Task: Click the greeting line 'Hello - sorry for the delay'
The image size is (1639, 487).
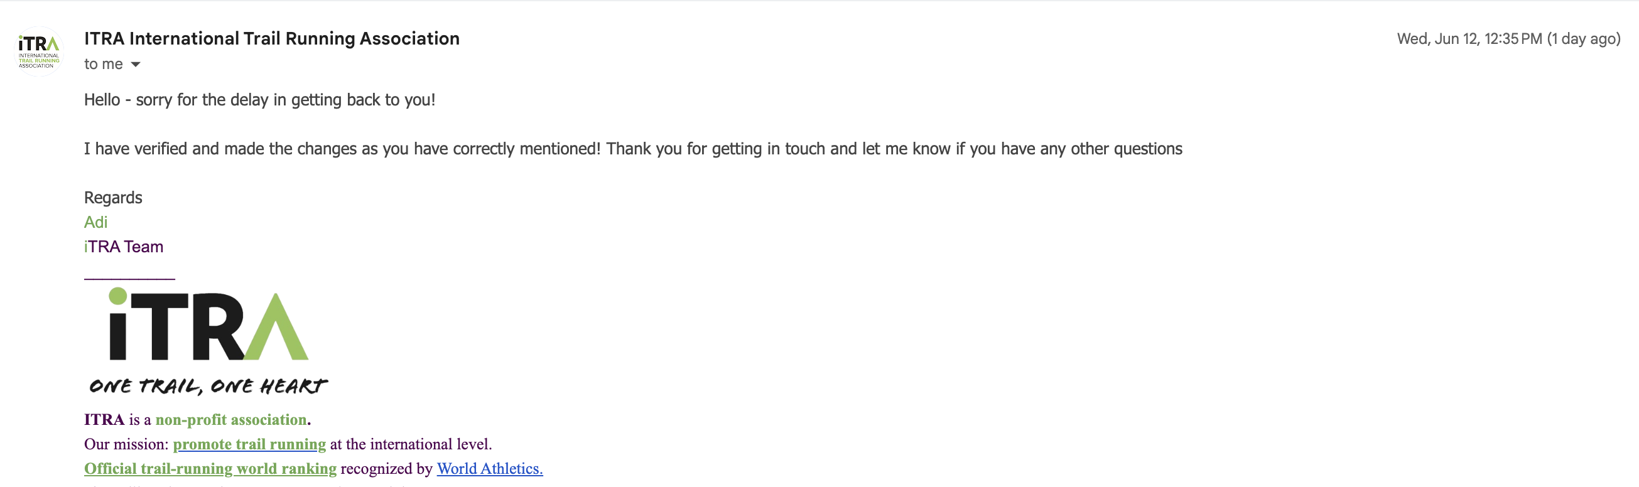Action: tap(259, 100)
